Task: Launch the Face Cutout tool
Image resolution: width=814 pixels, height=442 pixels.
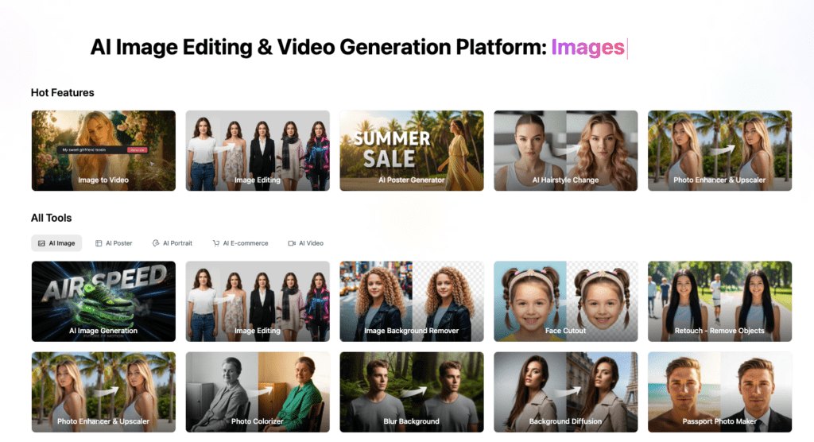Action: [565, 301]
